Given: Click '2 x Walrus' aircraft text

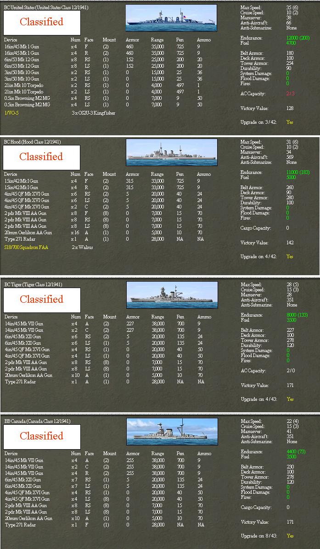Looking at the screenshot, I should pos(82,248).
